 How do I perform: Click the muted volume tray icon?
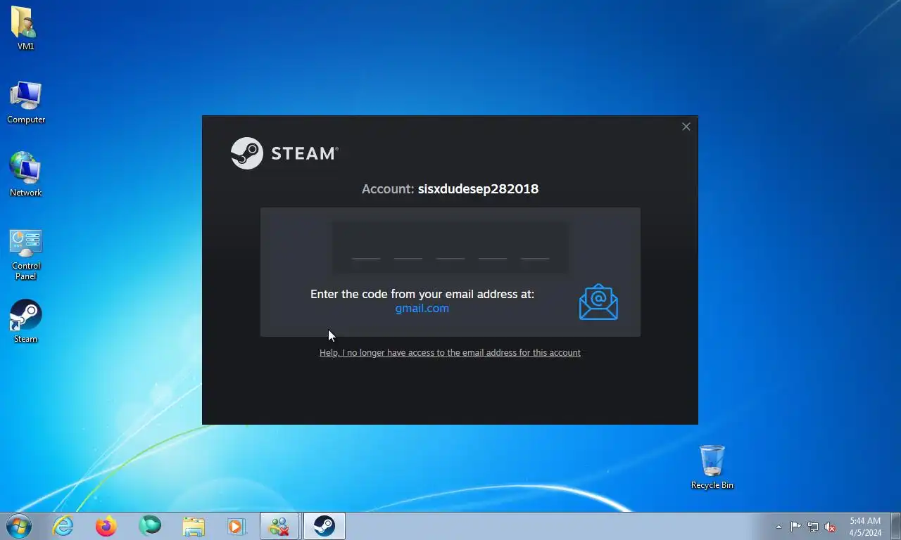point(831,527)
